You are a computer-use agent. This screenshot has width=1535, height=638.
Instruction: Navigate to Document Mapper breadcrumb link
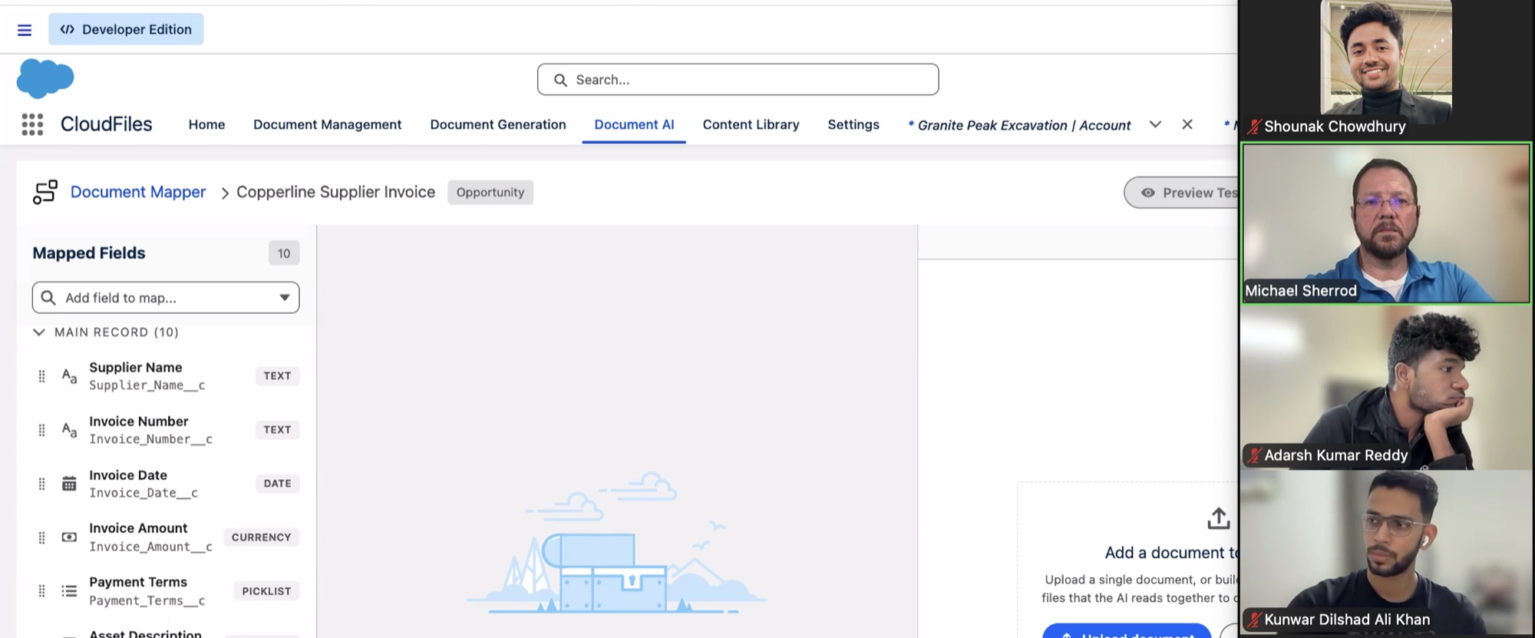pyautogui.click(x=138, y=192)
